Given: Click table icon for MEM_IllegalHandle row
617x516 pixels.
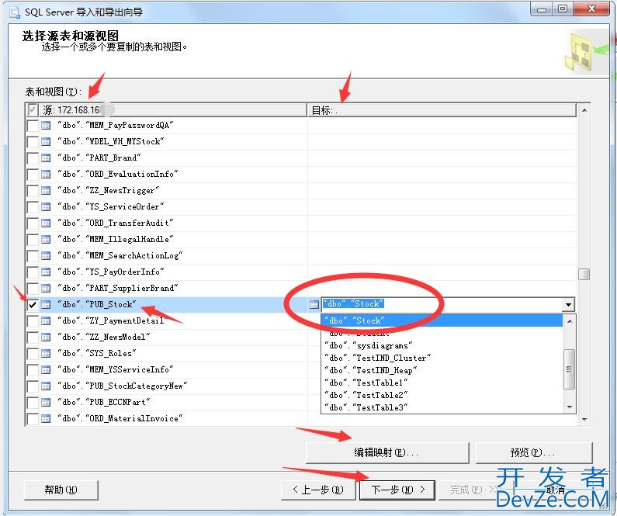Looking at the screenshot, I should click(46, 240).
